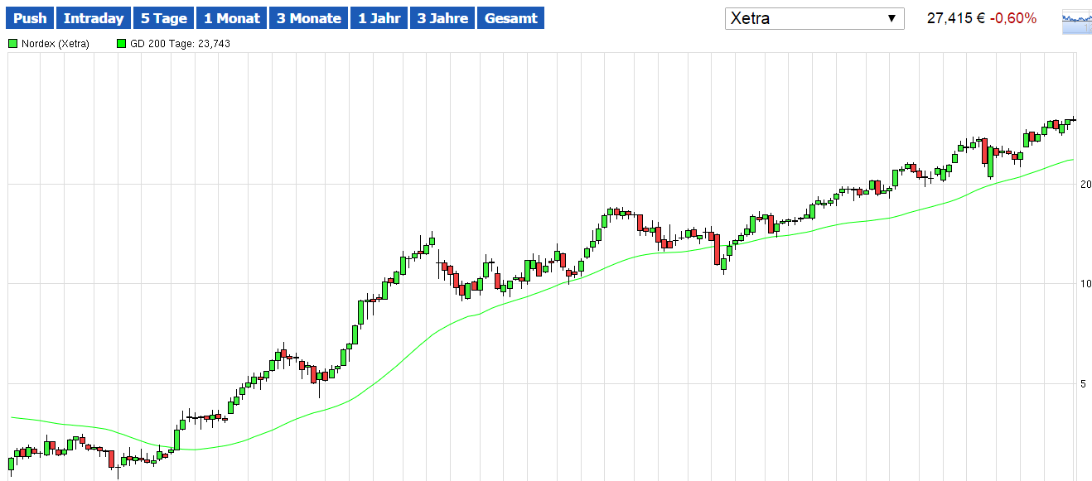Show the 1 Jahr chart range
Image resolution: width=1092 pixels, height=481 pixels.
click(379, 18)
